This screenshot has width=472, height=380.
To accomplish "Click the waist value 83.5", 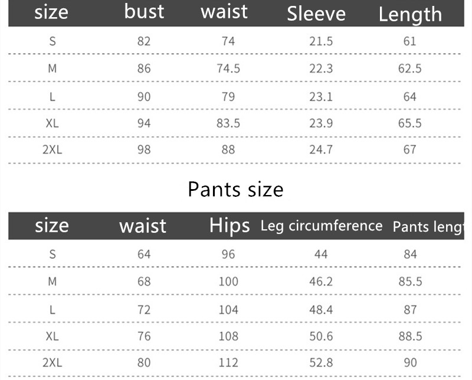I will click(x=228, y=123).
